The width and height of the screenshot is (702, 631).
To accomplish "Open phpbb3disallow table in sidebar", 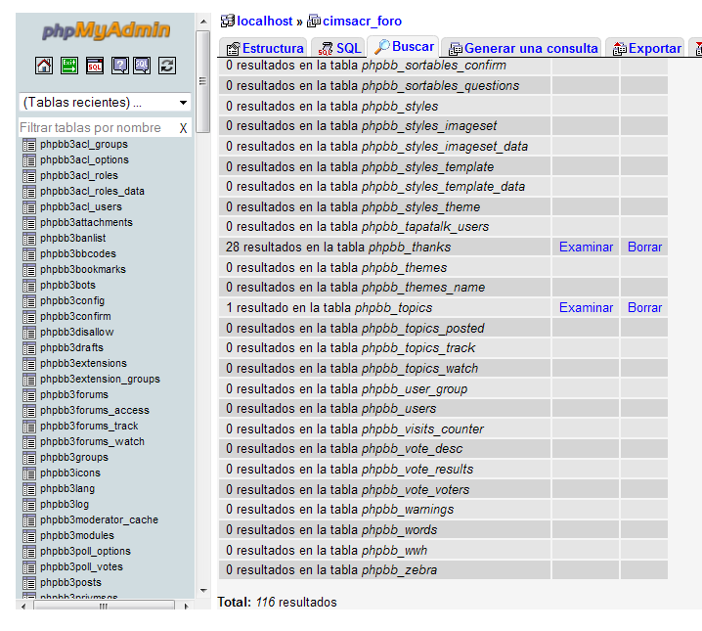I will point(76,333).
